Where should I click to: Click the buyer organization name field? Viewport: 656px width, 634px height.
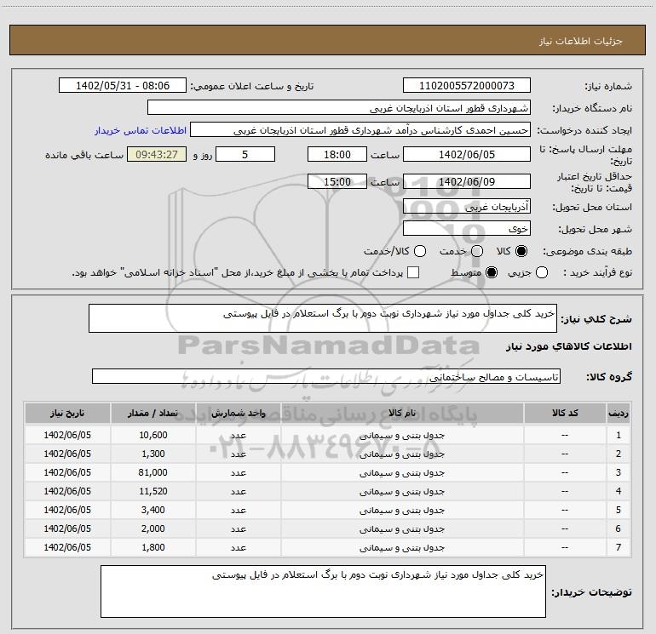pyautogui.click(x=339, y=108)
